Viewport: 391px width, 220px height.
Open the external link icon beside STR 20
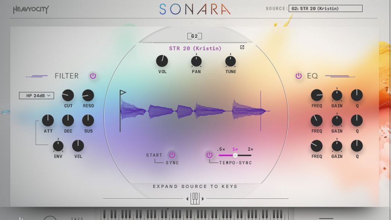pyautogui.click(x=242, y=47)
